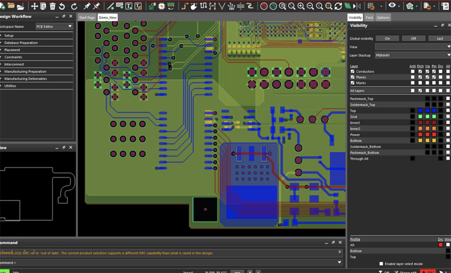The height and width of the screenshot is (273, 451).
Task: Open the Layer Stackup PRIMARY dropdown
Action: pyautogui.click(x=412, y=55)
